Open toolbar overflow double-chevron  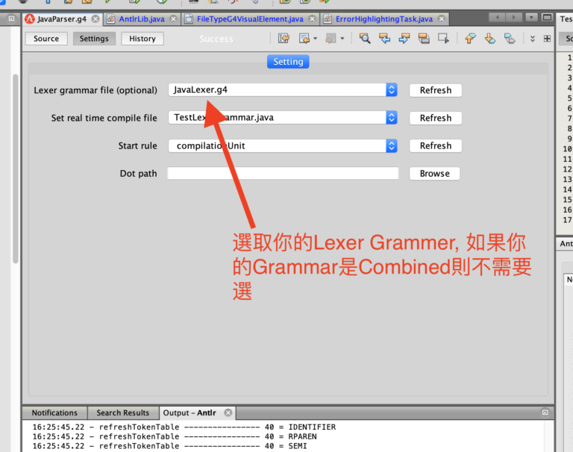coord(533,38)
